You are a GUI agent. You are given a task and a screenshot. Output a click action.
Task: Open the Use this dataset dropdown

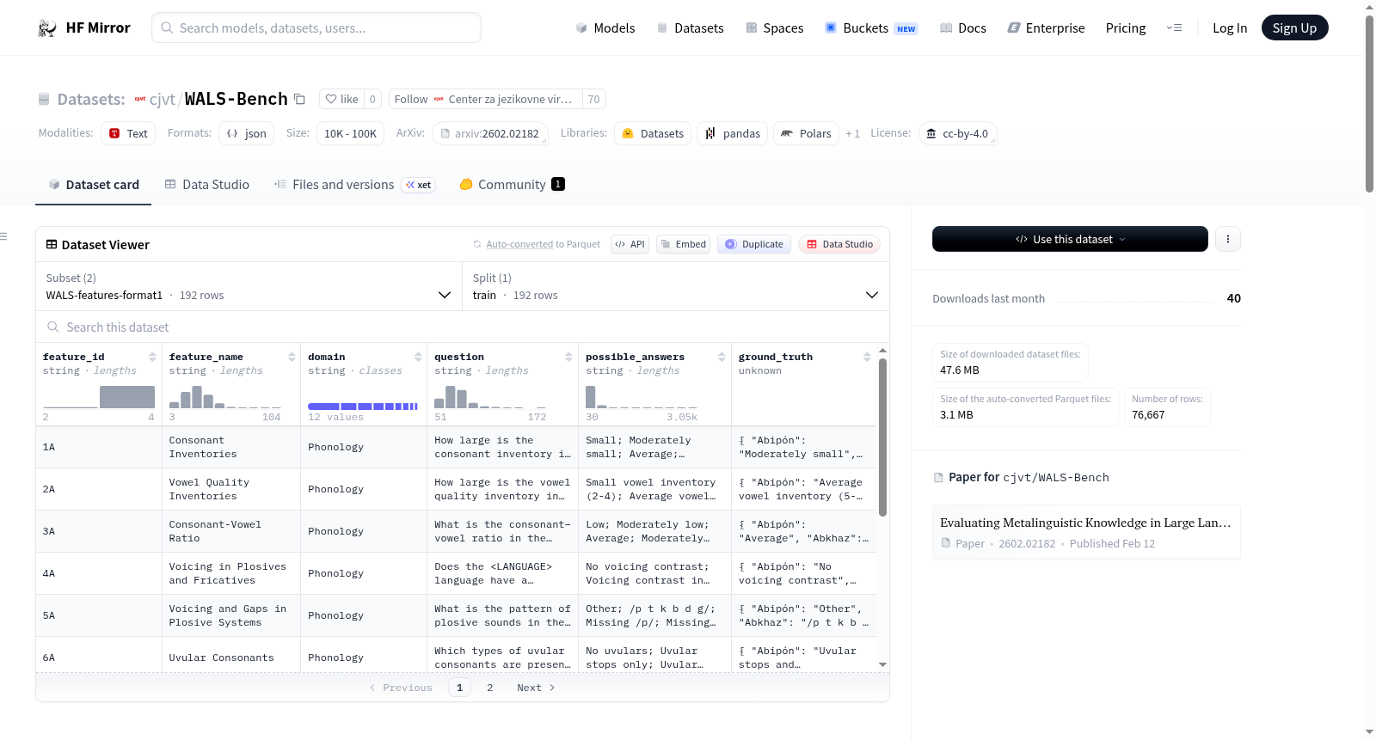1070,239
